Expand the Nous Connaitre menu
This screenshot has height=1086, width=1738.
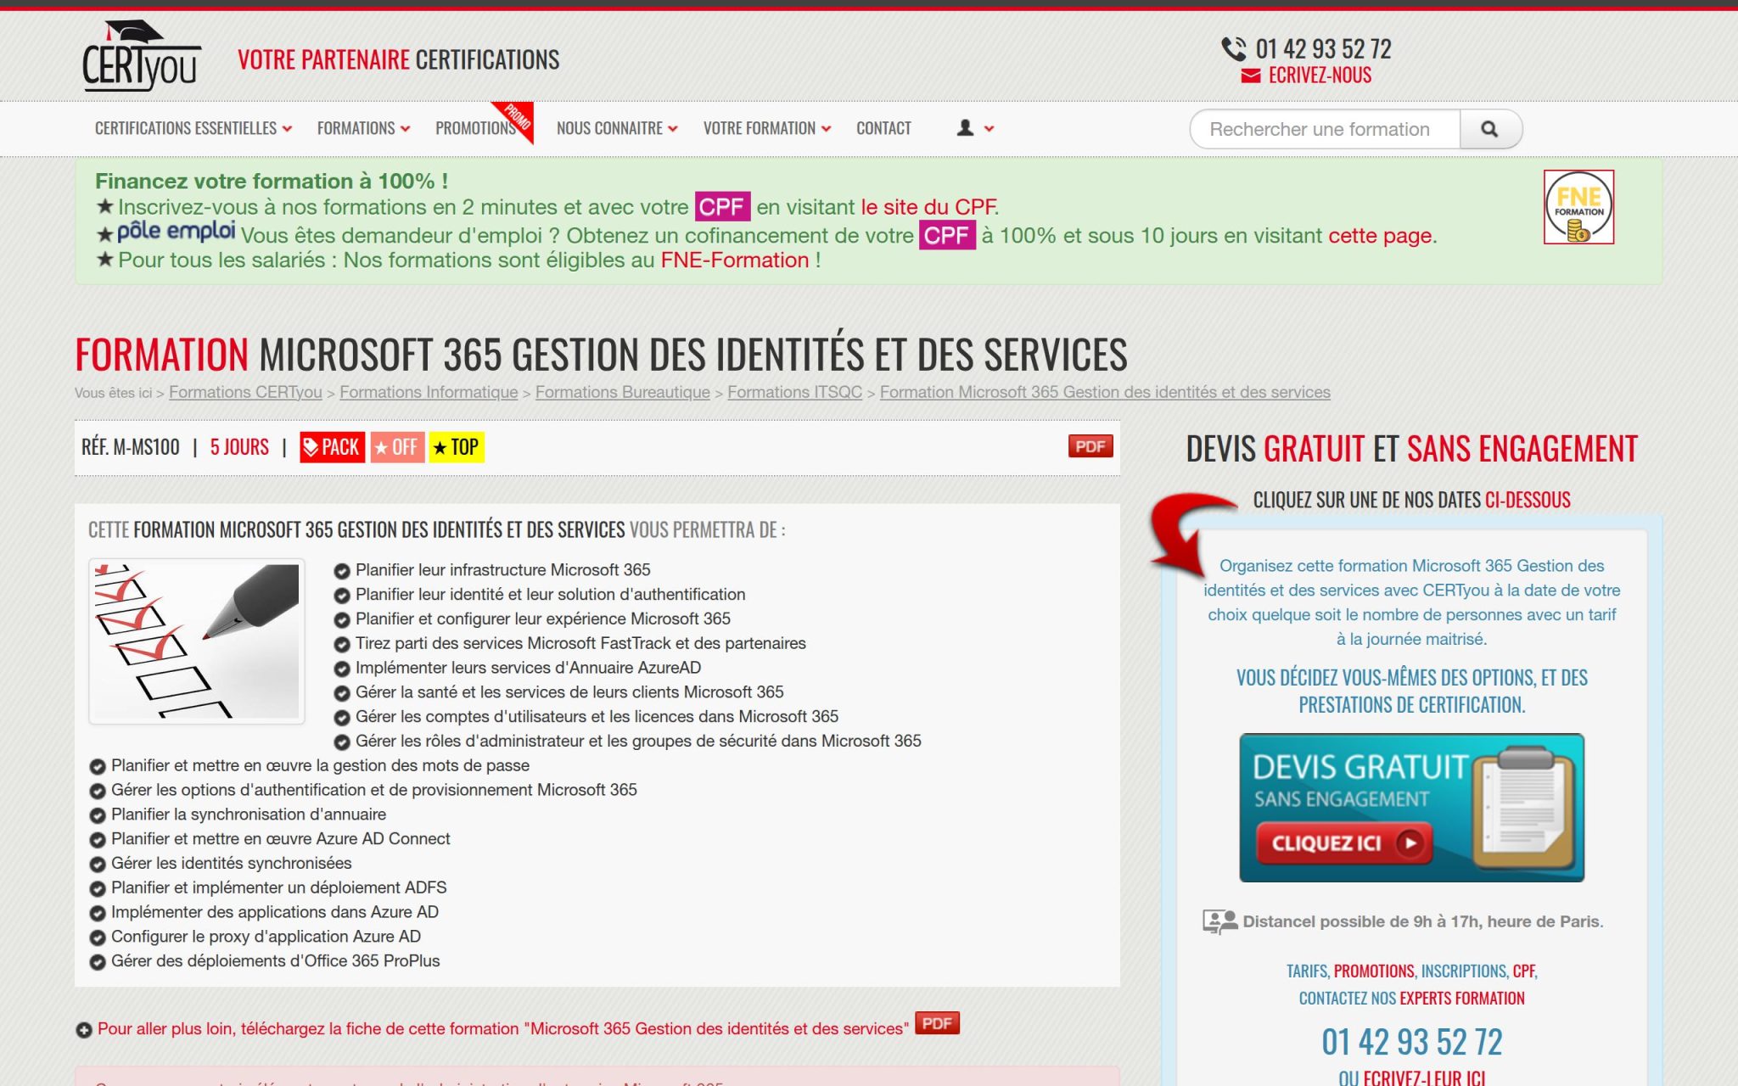617,128
